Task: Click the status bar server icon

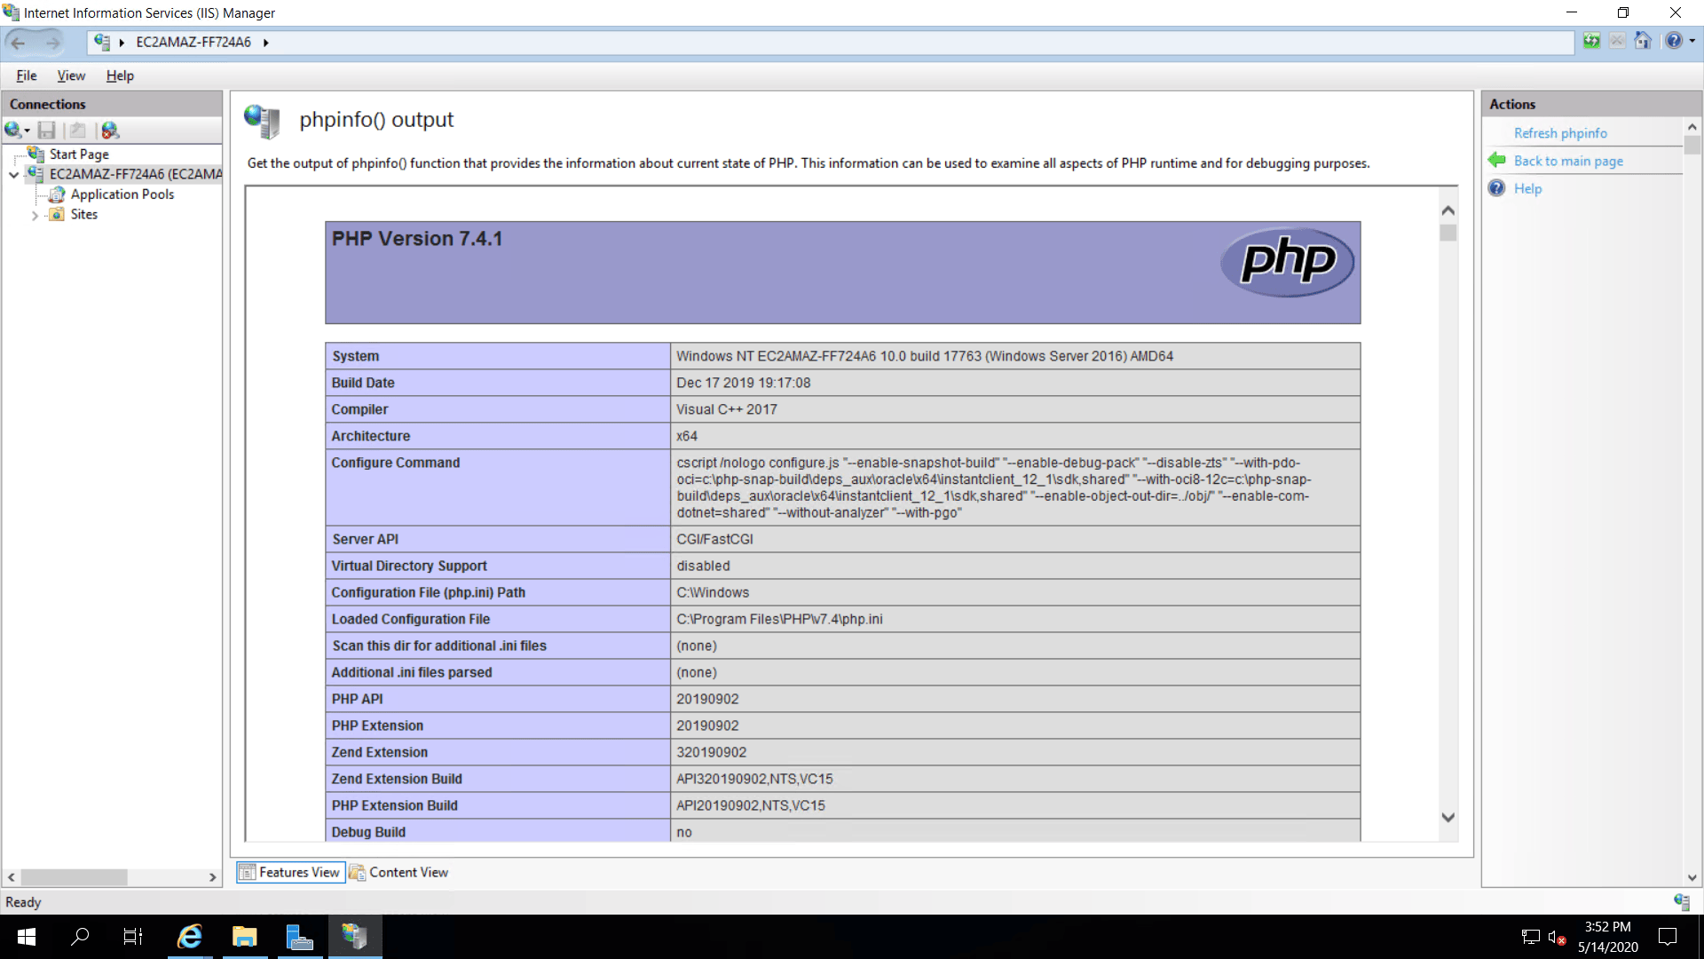Action: click(x=1682, y=902)
